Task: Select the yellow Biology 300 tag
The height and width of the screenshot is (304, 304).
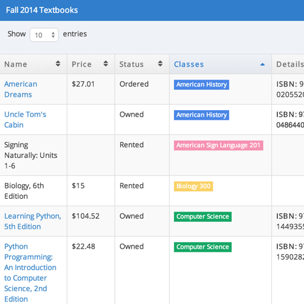Action: click(x=193, y=186)
